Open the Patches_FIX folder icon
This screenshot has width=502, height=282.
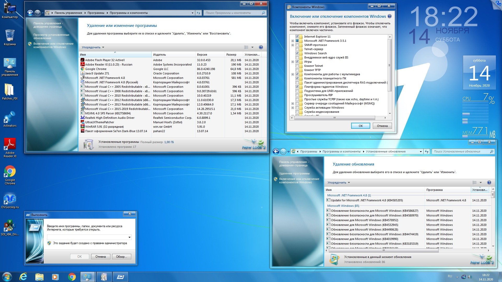[x=10, y=92]
